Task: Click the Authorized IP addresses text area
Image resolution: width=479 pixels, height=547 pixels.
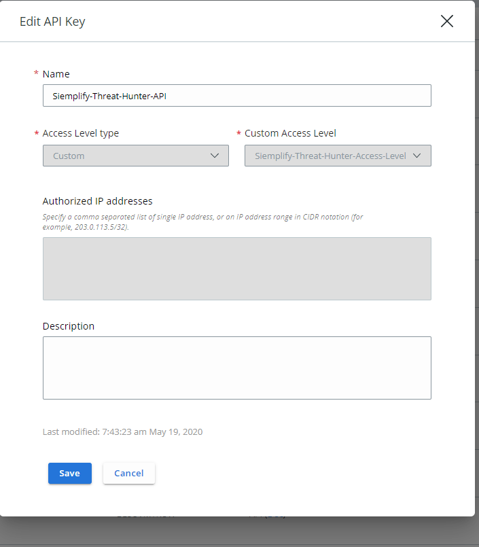Action: pyautogui.click(x=236, y=268)
